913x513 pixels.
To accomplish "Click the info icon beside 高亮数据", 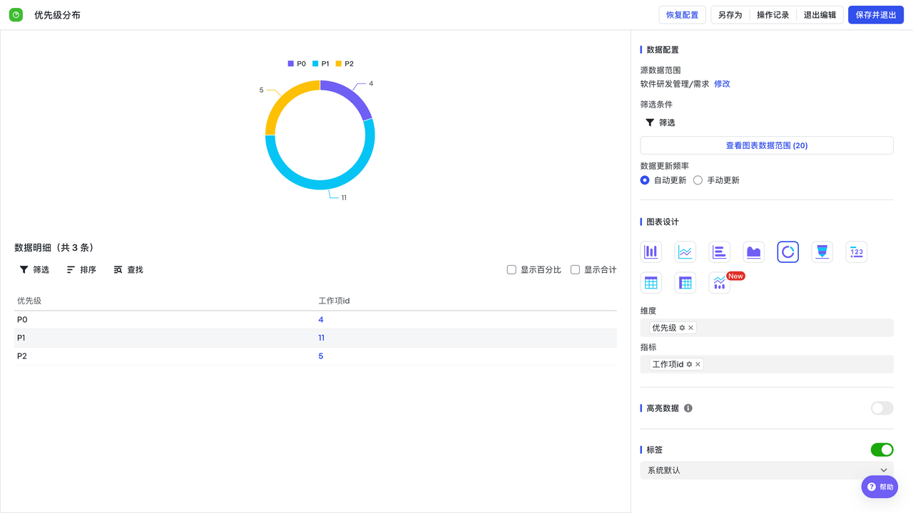I will (688, 408).
